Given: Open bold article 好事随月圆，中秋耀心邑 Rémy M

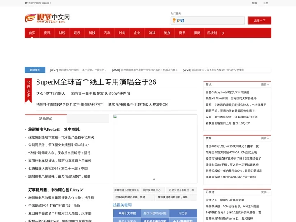Looking at the screenshot, I should (56, 190).
